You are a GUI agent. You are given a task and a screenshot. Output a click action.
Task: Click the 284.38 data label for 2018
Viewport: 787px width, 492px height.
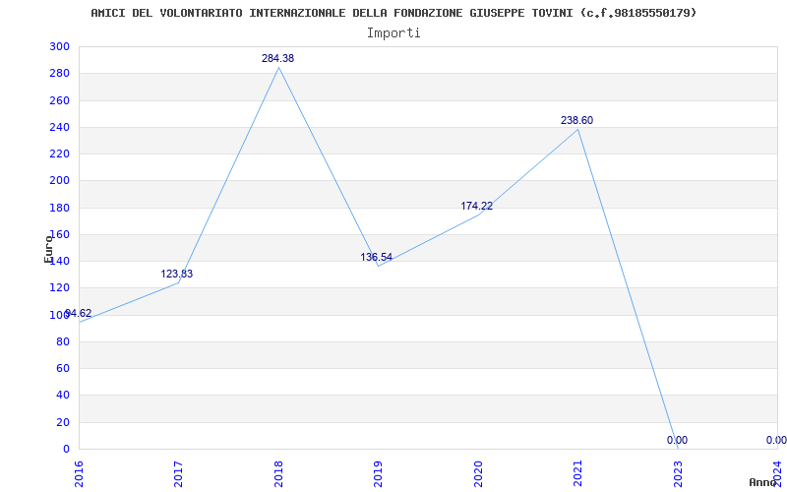coord(277,58)
